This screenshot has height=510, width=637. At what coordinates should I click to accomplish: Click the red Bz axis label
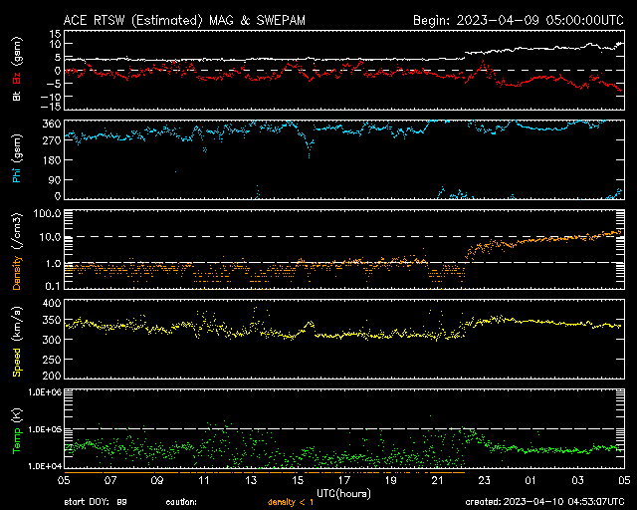17,78
